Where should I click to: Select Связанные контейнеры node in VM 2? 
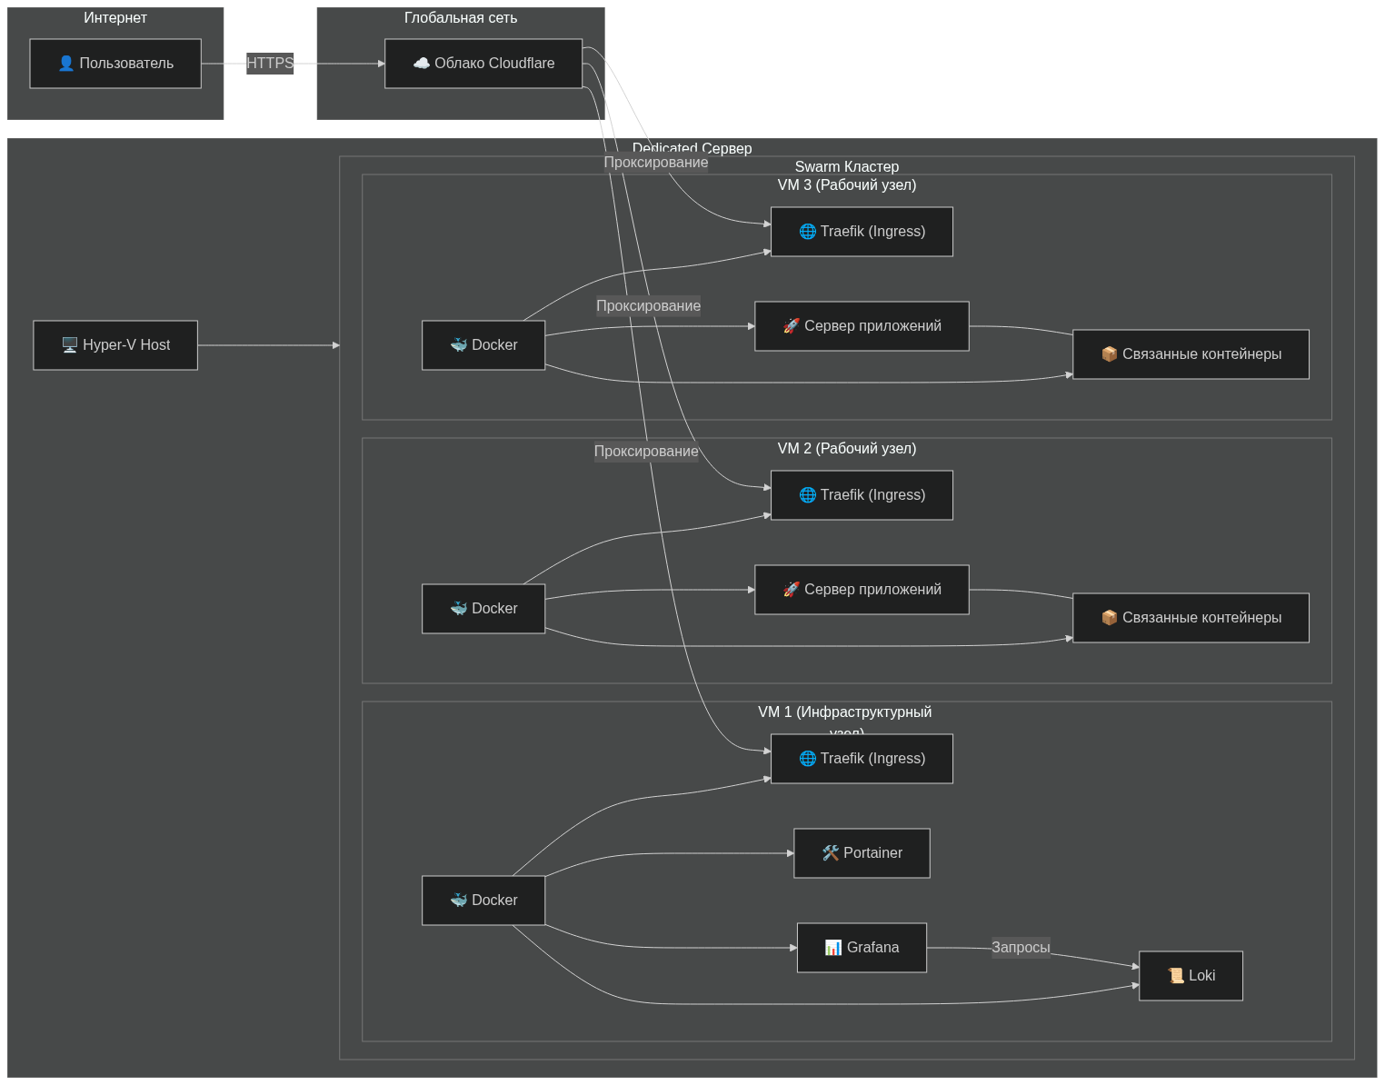coord(1191,618)
